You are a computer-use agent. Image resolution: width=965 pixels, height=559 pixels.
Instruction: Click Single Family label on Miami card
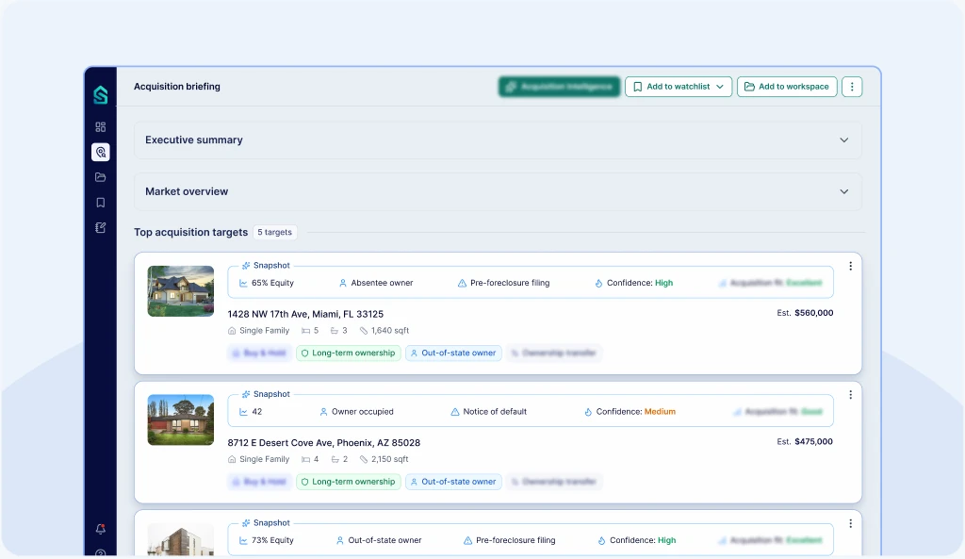pyautogui.click(x=258, y=331)
